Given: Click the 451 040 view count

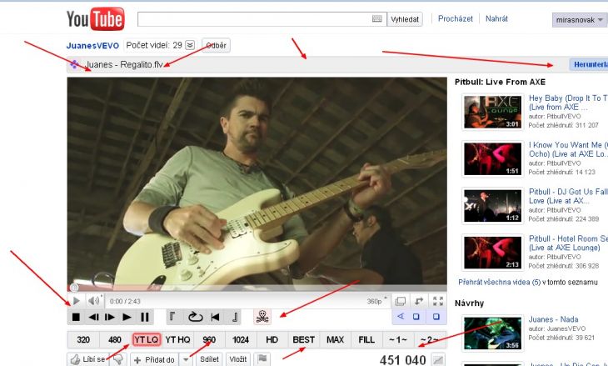Looking at the screenshot, I should pos(403,360).
